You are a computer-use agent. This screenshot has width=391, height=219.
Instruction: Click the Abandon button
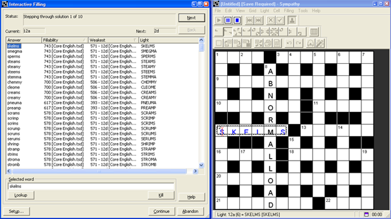191,211
